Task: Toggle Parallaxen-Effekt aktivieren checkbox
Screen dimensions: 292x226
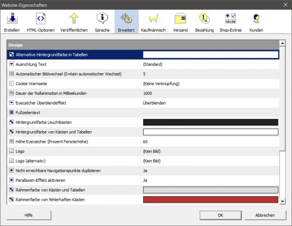Action: click(x=12, y=180)
